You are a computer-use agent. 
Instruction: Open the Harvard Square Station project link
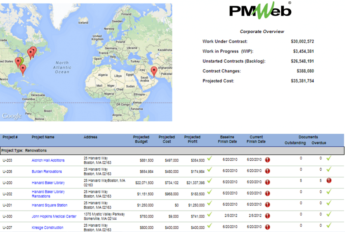[50, 205]
